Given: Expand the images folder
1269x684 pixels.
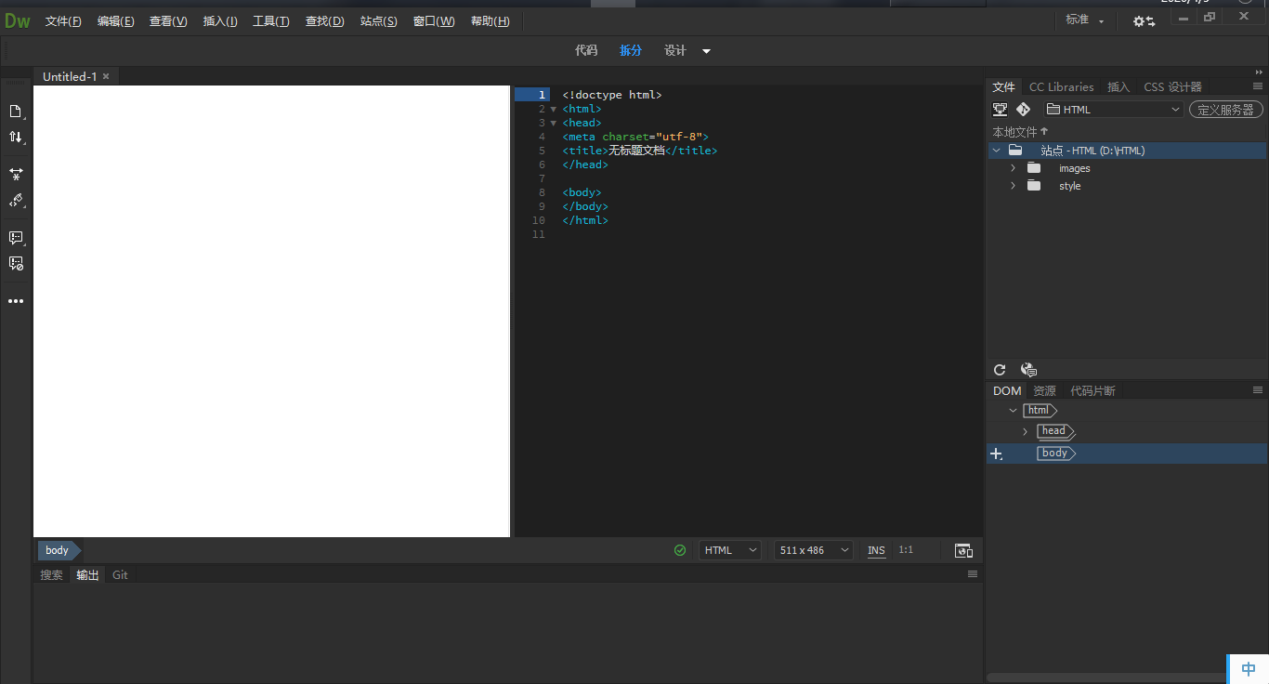Looking at the screenshot, I should 1014,168.
